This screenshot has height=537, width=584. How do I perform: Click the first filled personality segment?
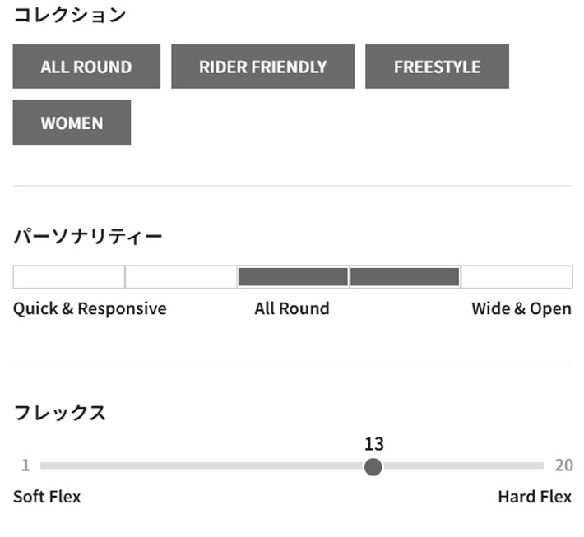[x=293, y=277]
